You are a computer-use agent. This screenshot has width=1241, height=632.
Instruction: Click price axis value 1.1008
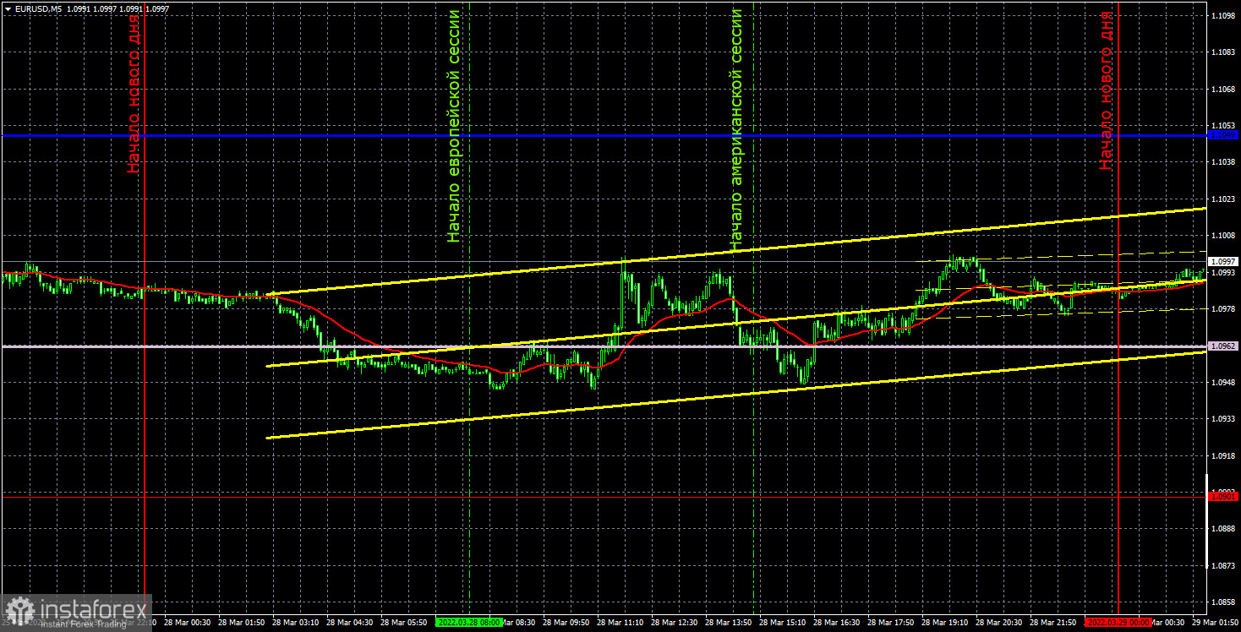pos(1223,235)
